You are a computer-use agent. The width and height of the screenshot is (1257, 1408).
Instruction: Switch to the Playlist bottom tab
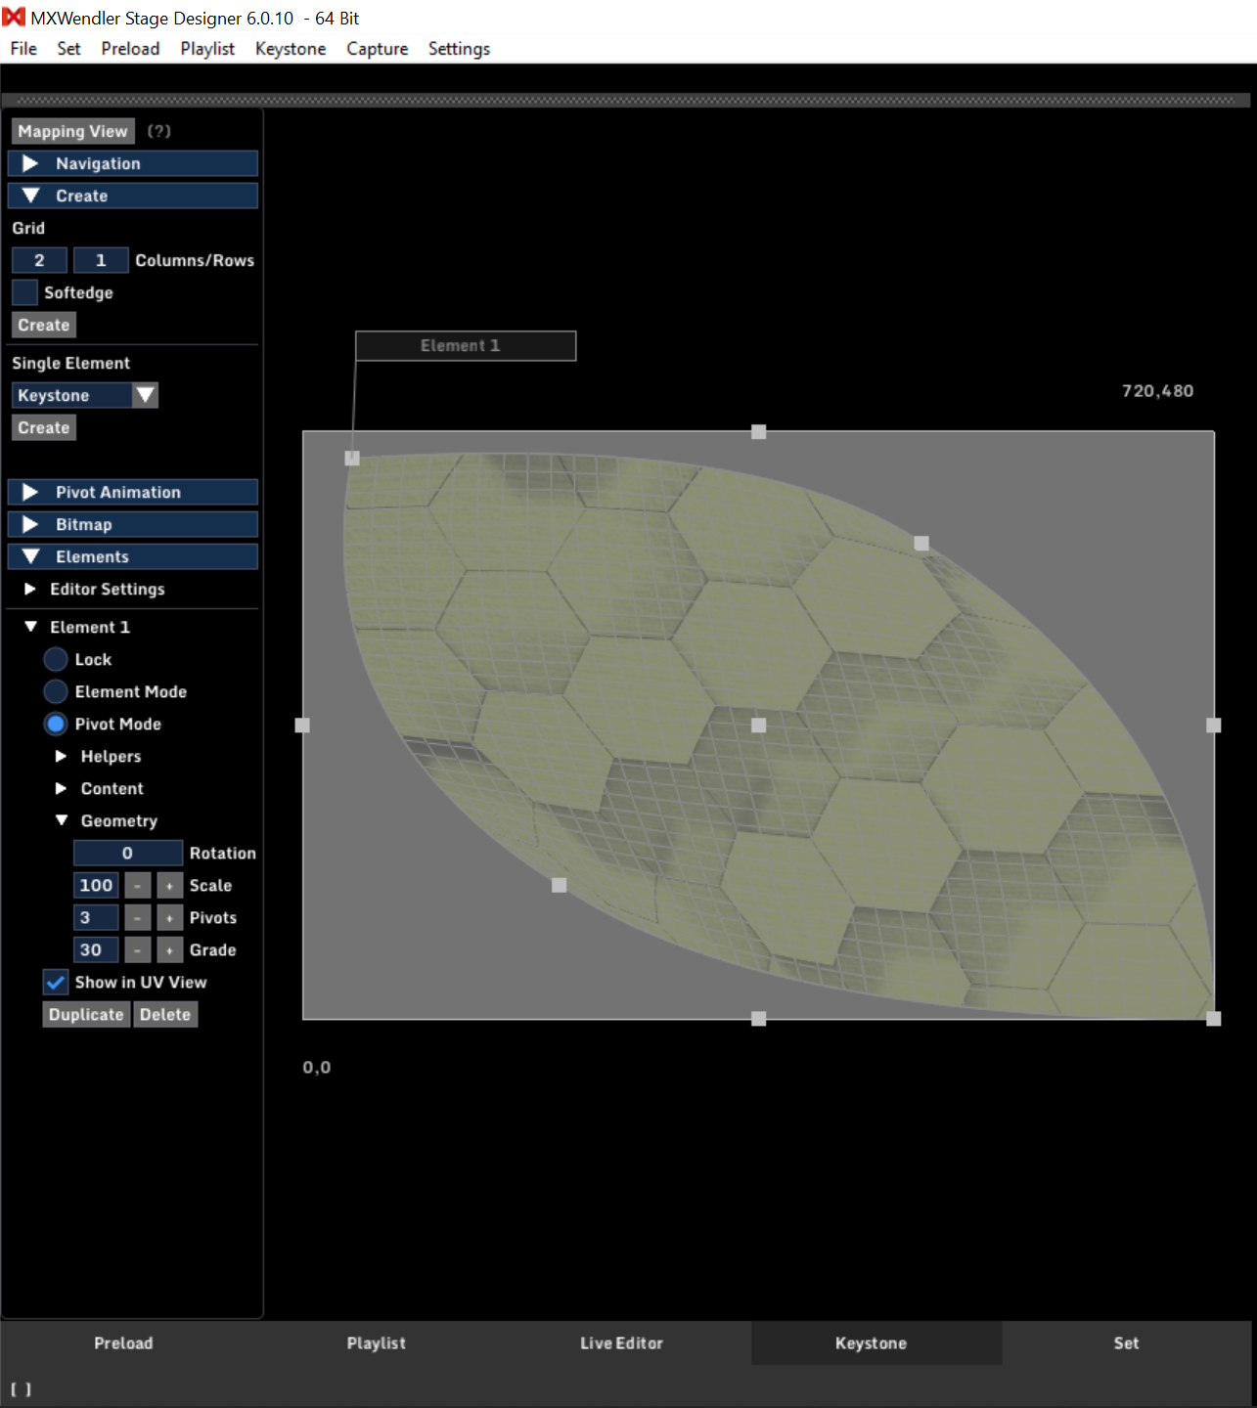(376, 1342)
